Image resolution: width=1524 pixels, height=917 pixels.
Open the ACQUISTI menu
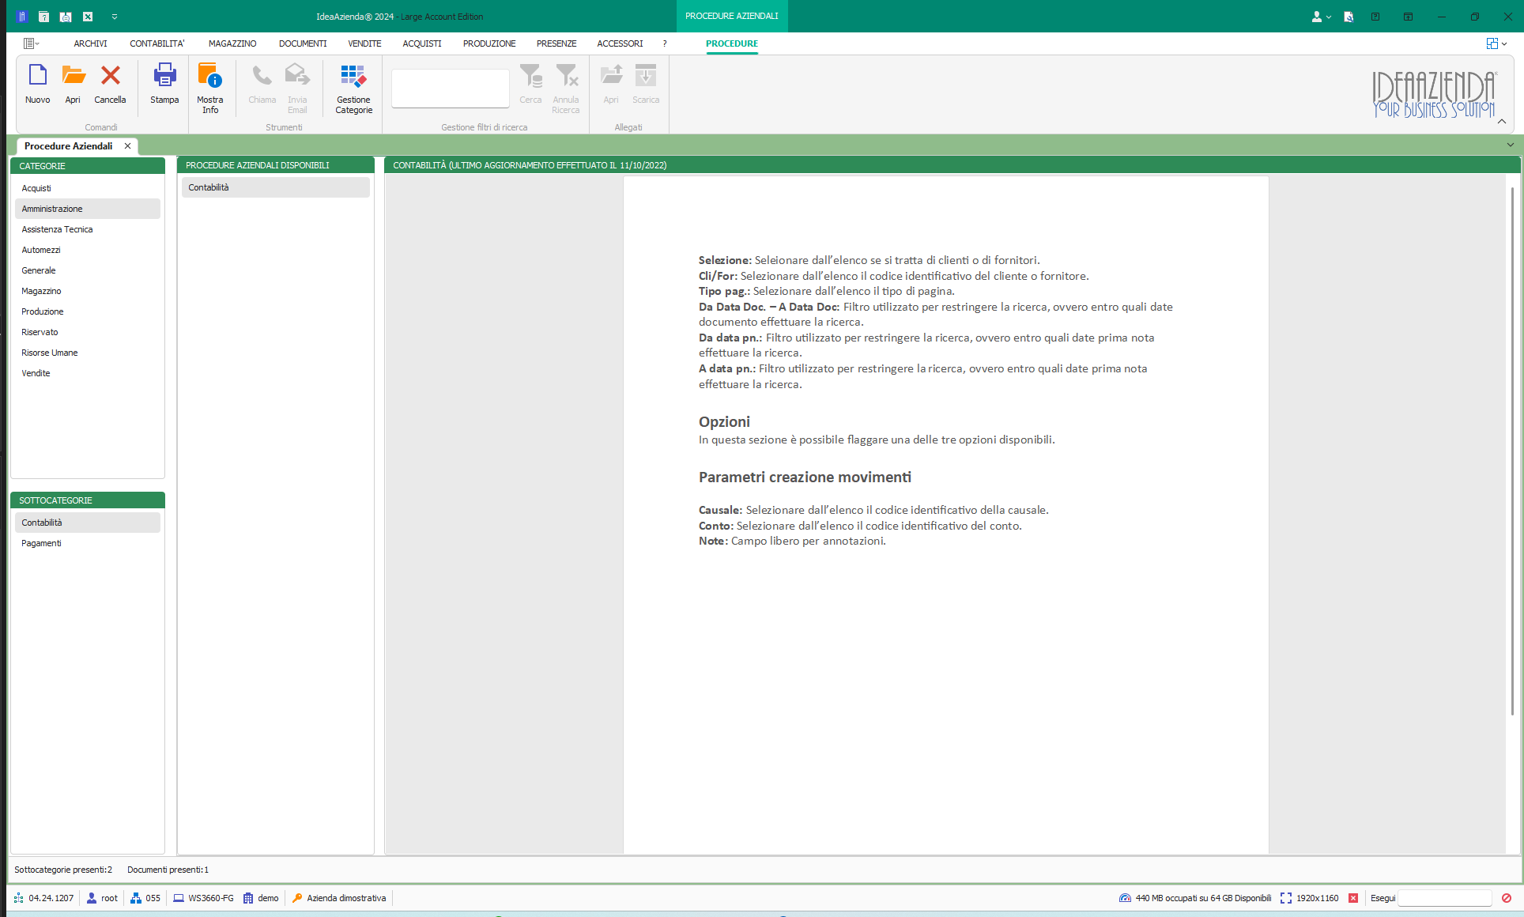pos(422,43)
